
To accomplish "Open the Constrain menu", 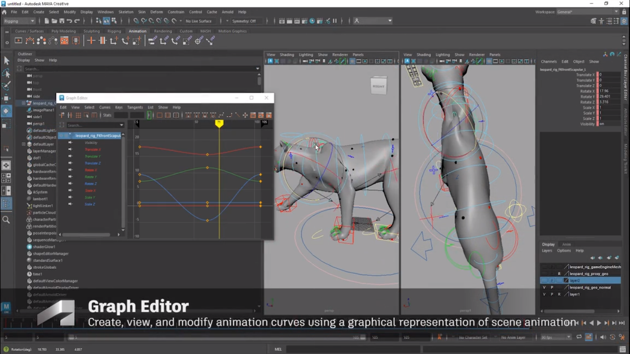I will tap(176, 12).
